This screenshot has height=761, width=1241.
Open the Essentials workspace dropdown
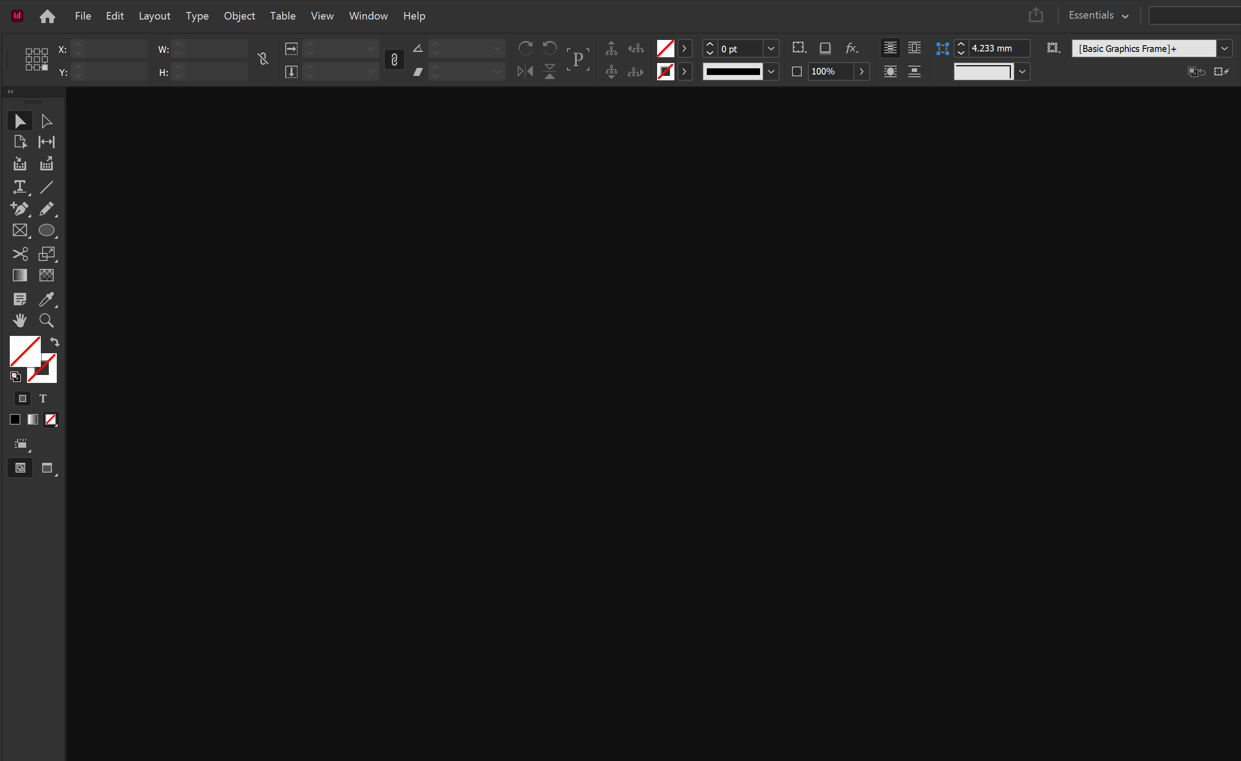tap(1098, 16)
